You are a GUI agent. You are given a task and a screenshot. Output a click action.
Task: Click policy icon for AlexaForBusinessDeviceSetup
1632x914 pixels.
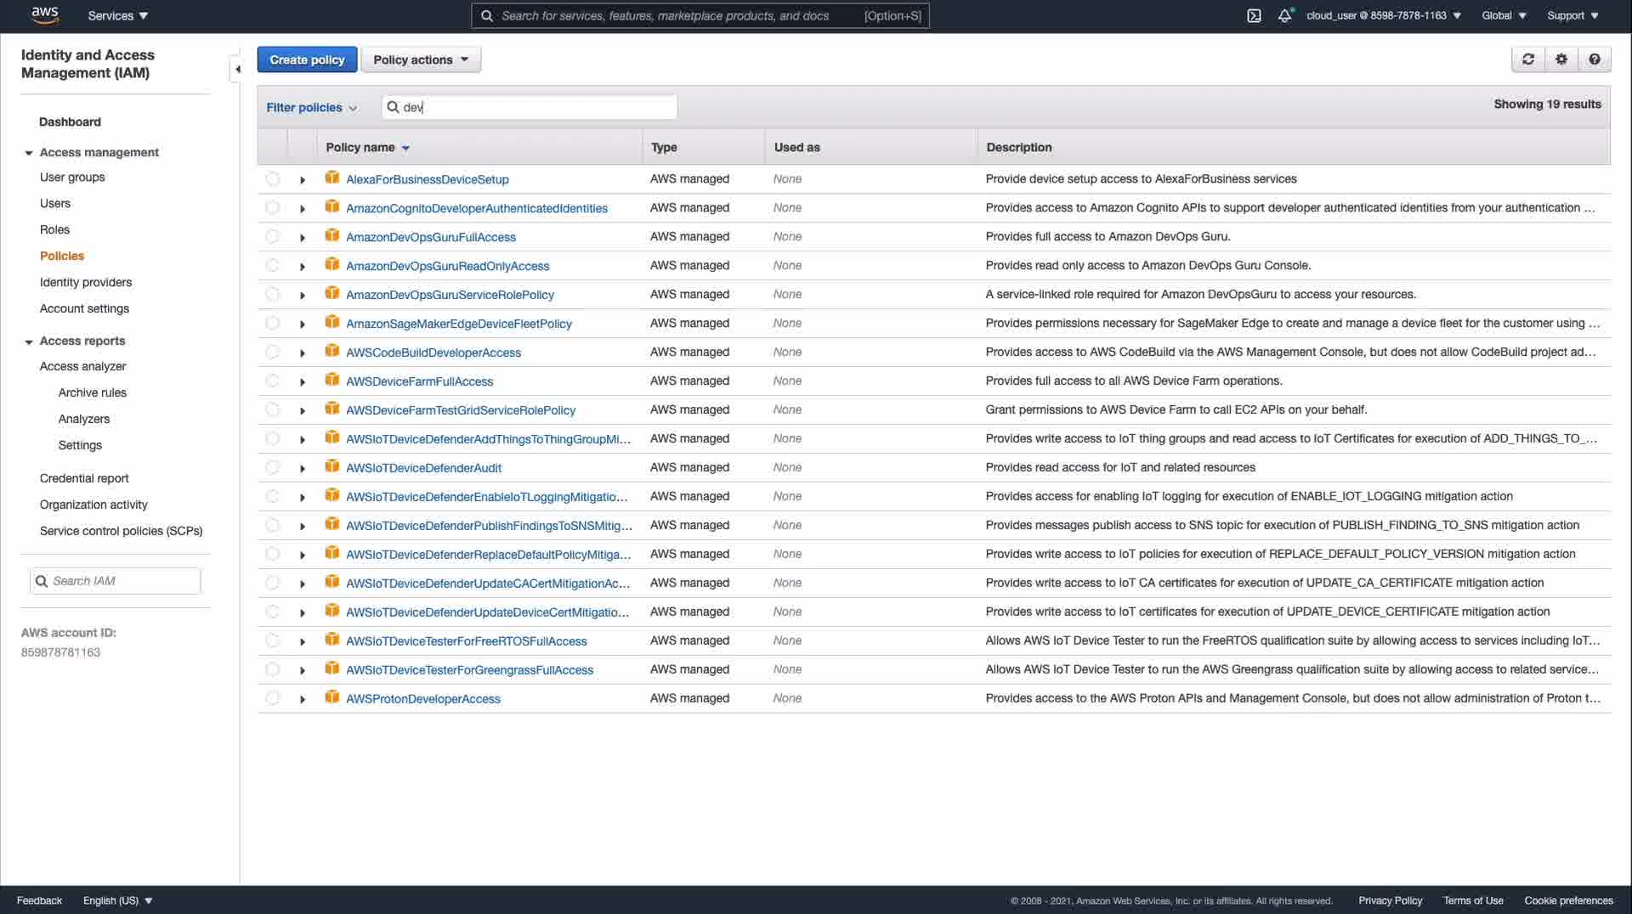332,178
